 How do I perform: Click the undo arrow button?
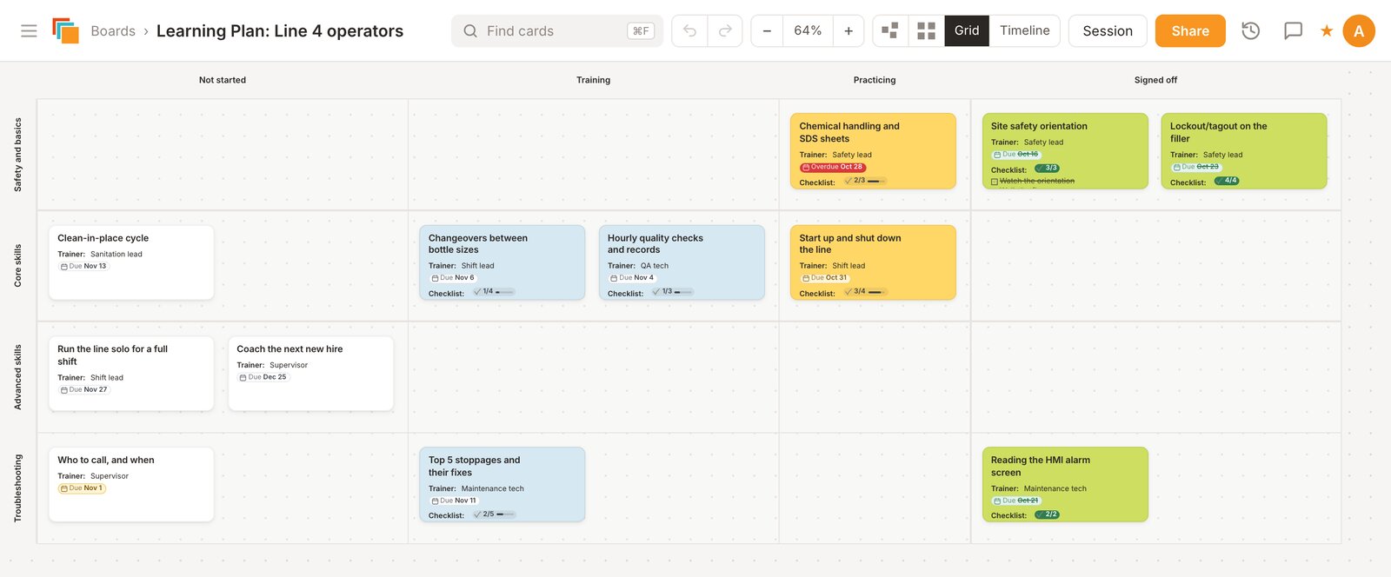click(689, 31)
